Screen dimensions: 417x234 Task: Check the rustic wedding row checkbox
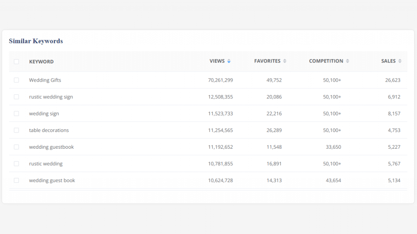(x=16, y=164)
